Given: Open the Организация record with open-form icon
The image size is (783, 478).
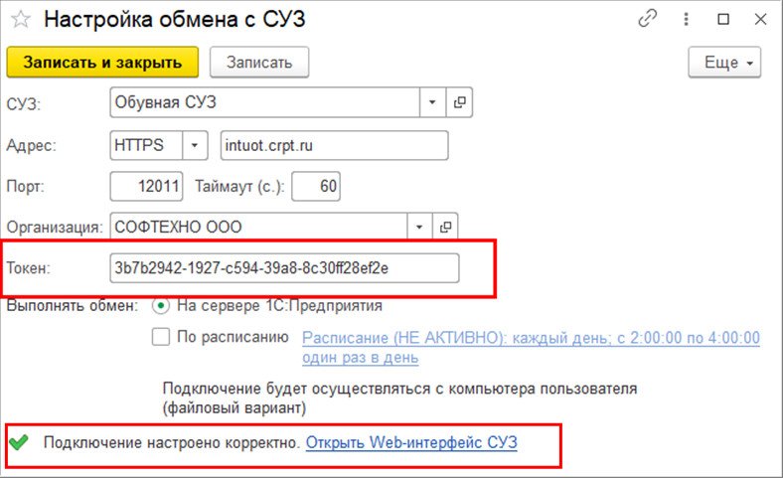Looking at the screenshot, I should [446, 227].
